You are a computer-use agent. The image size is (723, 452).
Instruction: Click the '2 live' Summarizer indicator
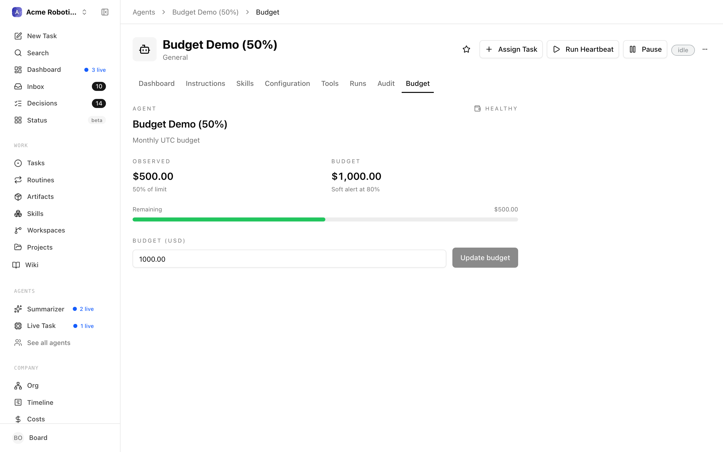pos(83,309)
